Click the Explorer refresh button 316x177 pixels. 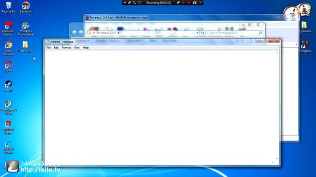click(x=202, y=33)
